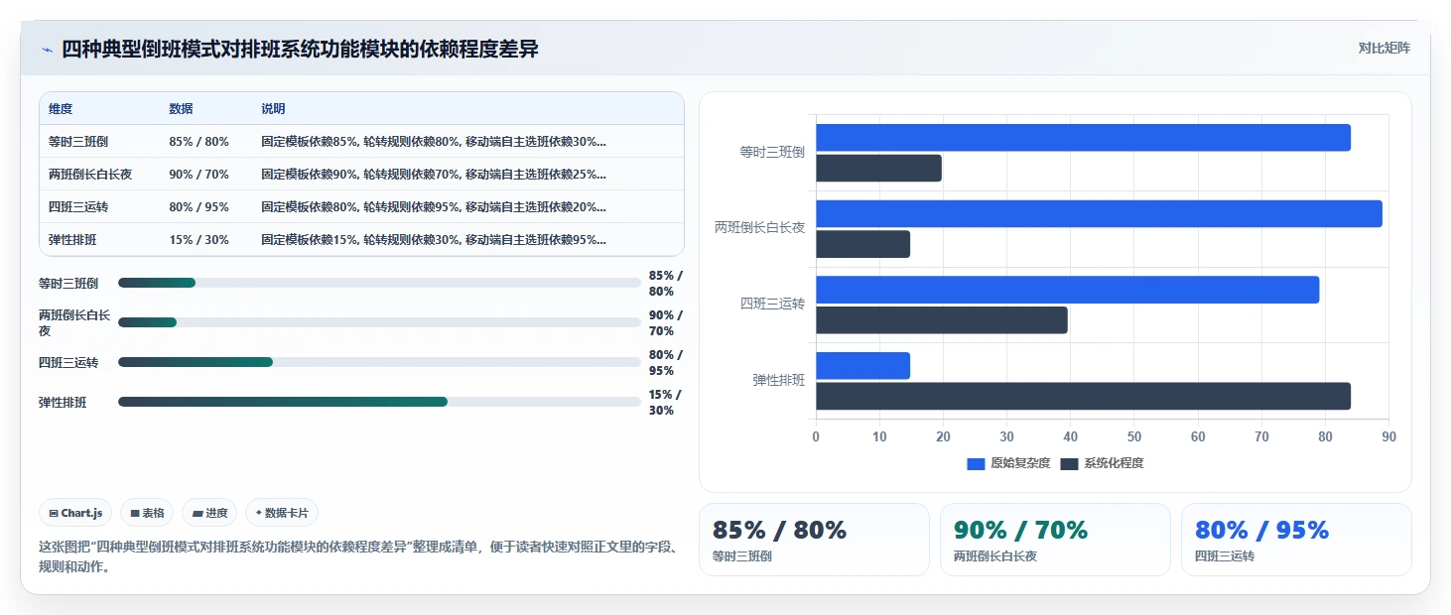This screenshot has height=615, width=1451.
Task: Click the 弹性排班 chart axis label
Action: 779,380
